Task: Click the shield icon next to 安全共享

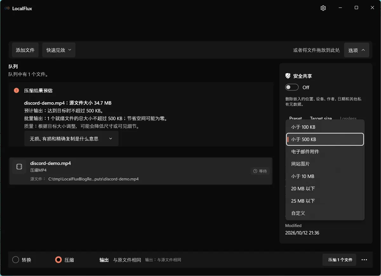Action: point(288,76)
